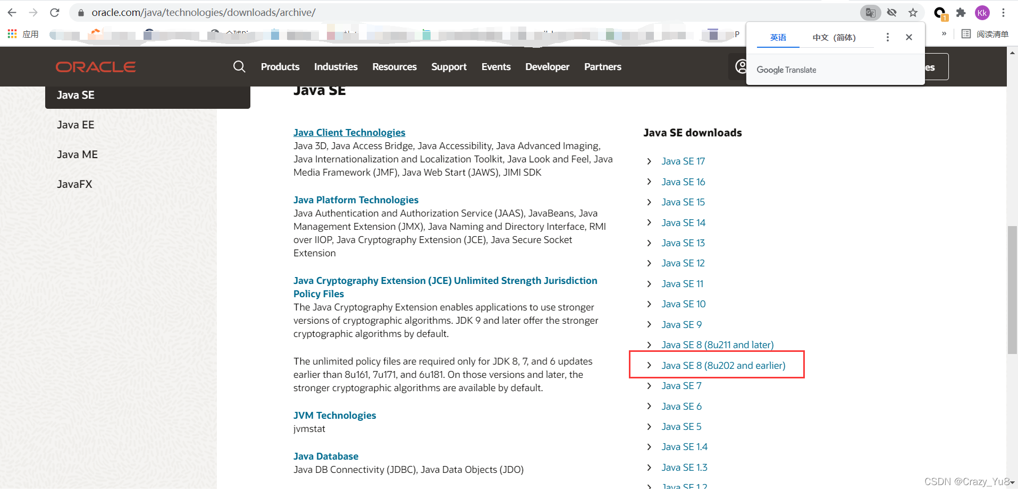Image resolution: width=1018 pixels, height=492 pixels.
Task: Open the Developer menu
Action: point(547,66)
